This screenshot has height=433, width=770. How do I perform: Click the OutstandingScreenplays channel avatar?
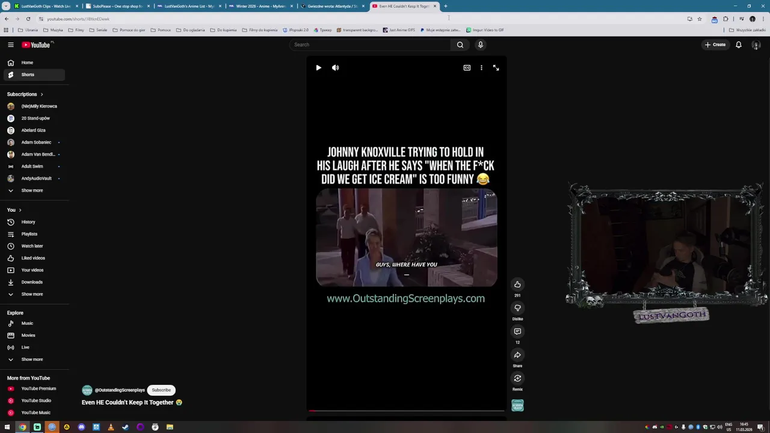pyautogui.click(x=87, y=390)
